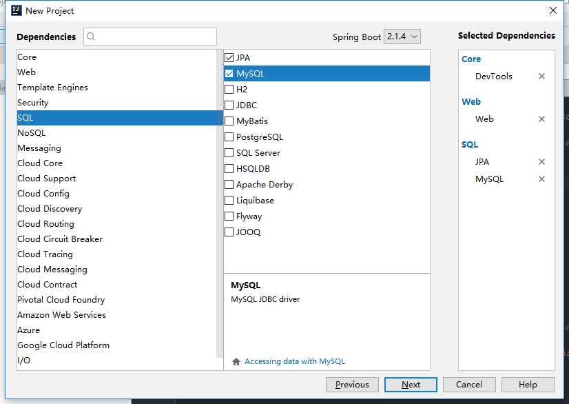The image size is (569, 404).
Task: Choose Pivotal Cloud Foundry category
Action: coord(117,300)
